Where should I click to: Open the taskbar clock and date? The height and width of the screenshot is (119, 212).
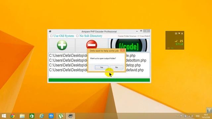(x=206, y=116)
